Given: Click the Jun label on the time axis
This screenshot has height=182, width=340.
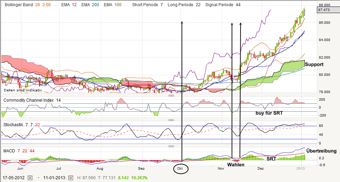Looking at the screenshot, I should [20, 168].
